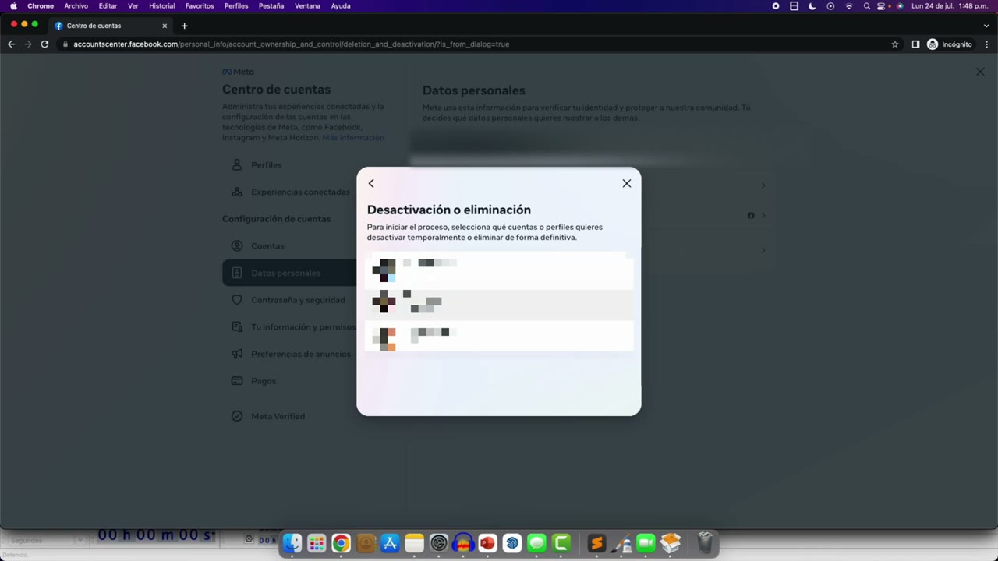Open the Historial menu
The image size is (998, 561).
point(162,6)
